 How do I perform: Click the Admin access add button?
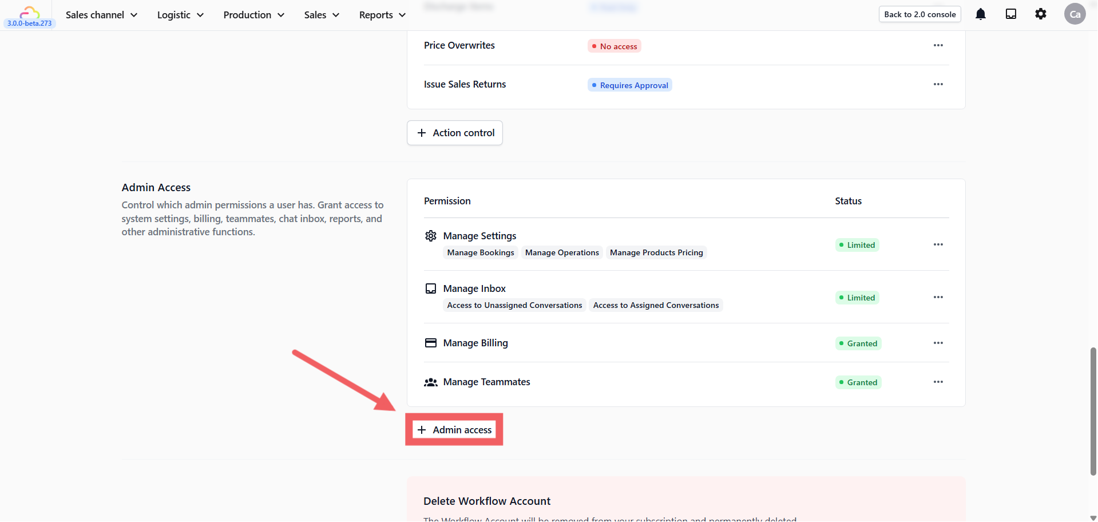pos(454,430)
